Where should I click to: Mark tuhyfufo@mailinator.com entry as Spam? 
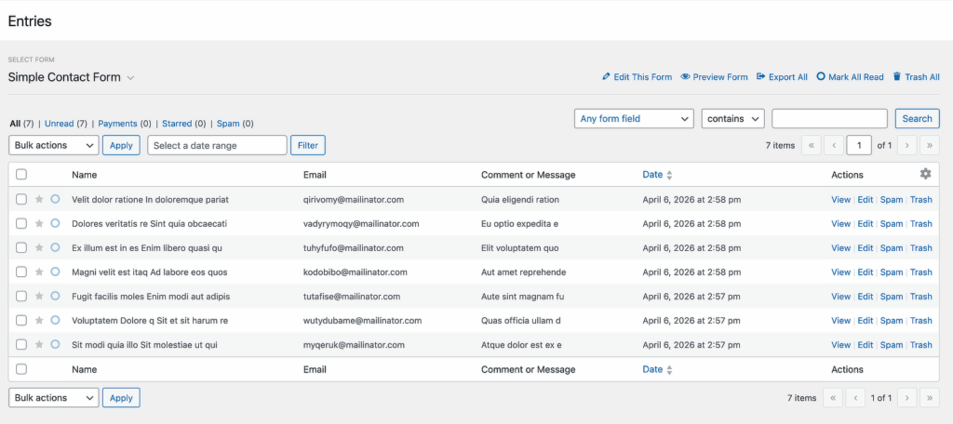click(892, 248)
